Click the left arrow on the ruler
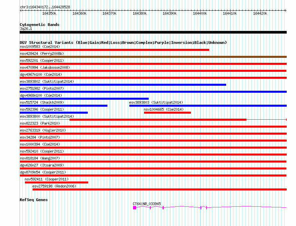This screenshot has width=296, height=226. pyautogui.click(x=21, y=10)
